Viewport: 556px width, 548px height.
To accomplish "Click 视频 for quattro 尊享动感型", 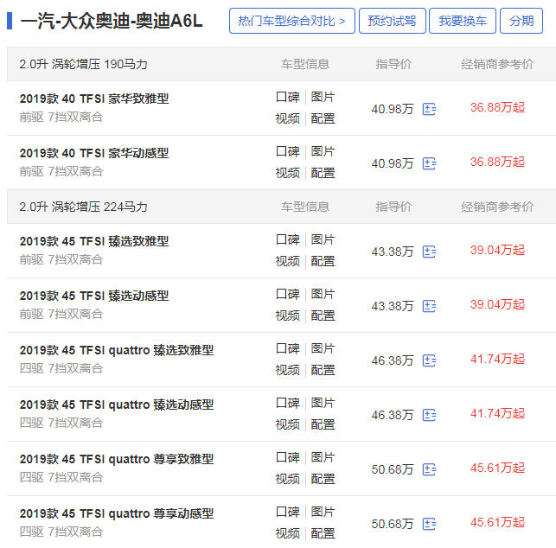I will (x=288, y=533).
